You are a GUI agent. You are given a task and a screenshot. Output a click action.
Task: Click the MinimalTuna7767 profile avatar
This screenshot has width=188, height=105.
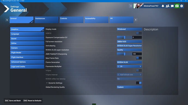138,6
